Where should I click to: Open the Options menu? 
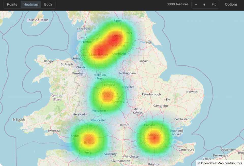[231, 4]
